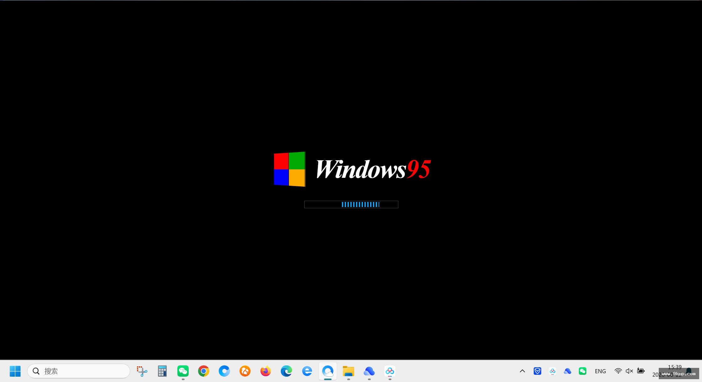Open the blue circle browser icon
Viewport: 702px width, 382px height.
(224, 371)
